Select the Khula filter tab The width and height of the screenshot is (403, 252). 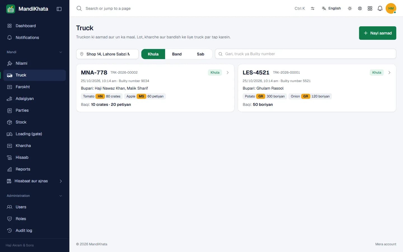153,54
